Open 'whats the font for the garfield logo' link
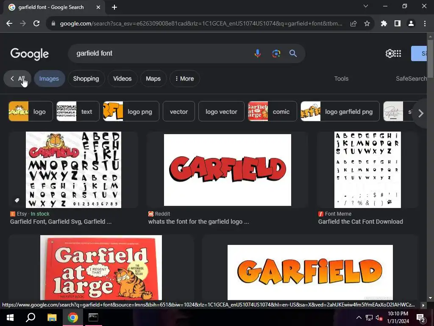 (x=198, y=222)
